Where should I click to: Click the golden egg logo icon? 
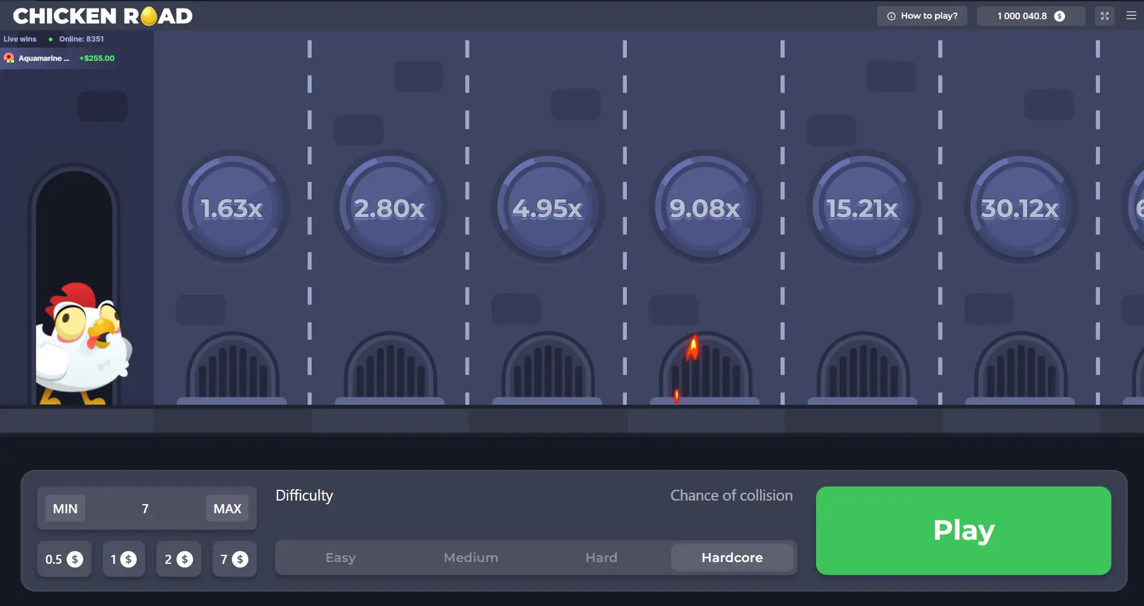(x=149, y=16)
